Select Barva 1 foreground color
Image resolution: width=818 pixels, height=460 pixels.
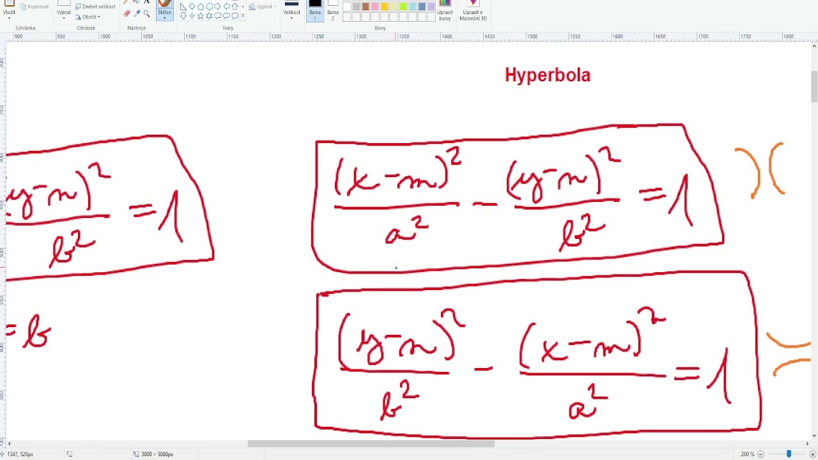click(315, 11)
